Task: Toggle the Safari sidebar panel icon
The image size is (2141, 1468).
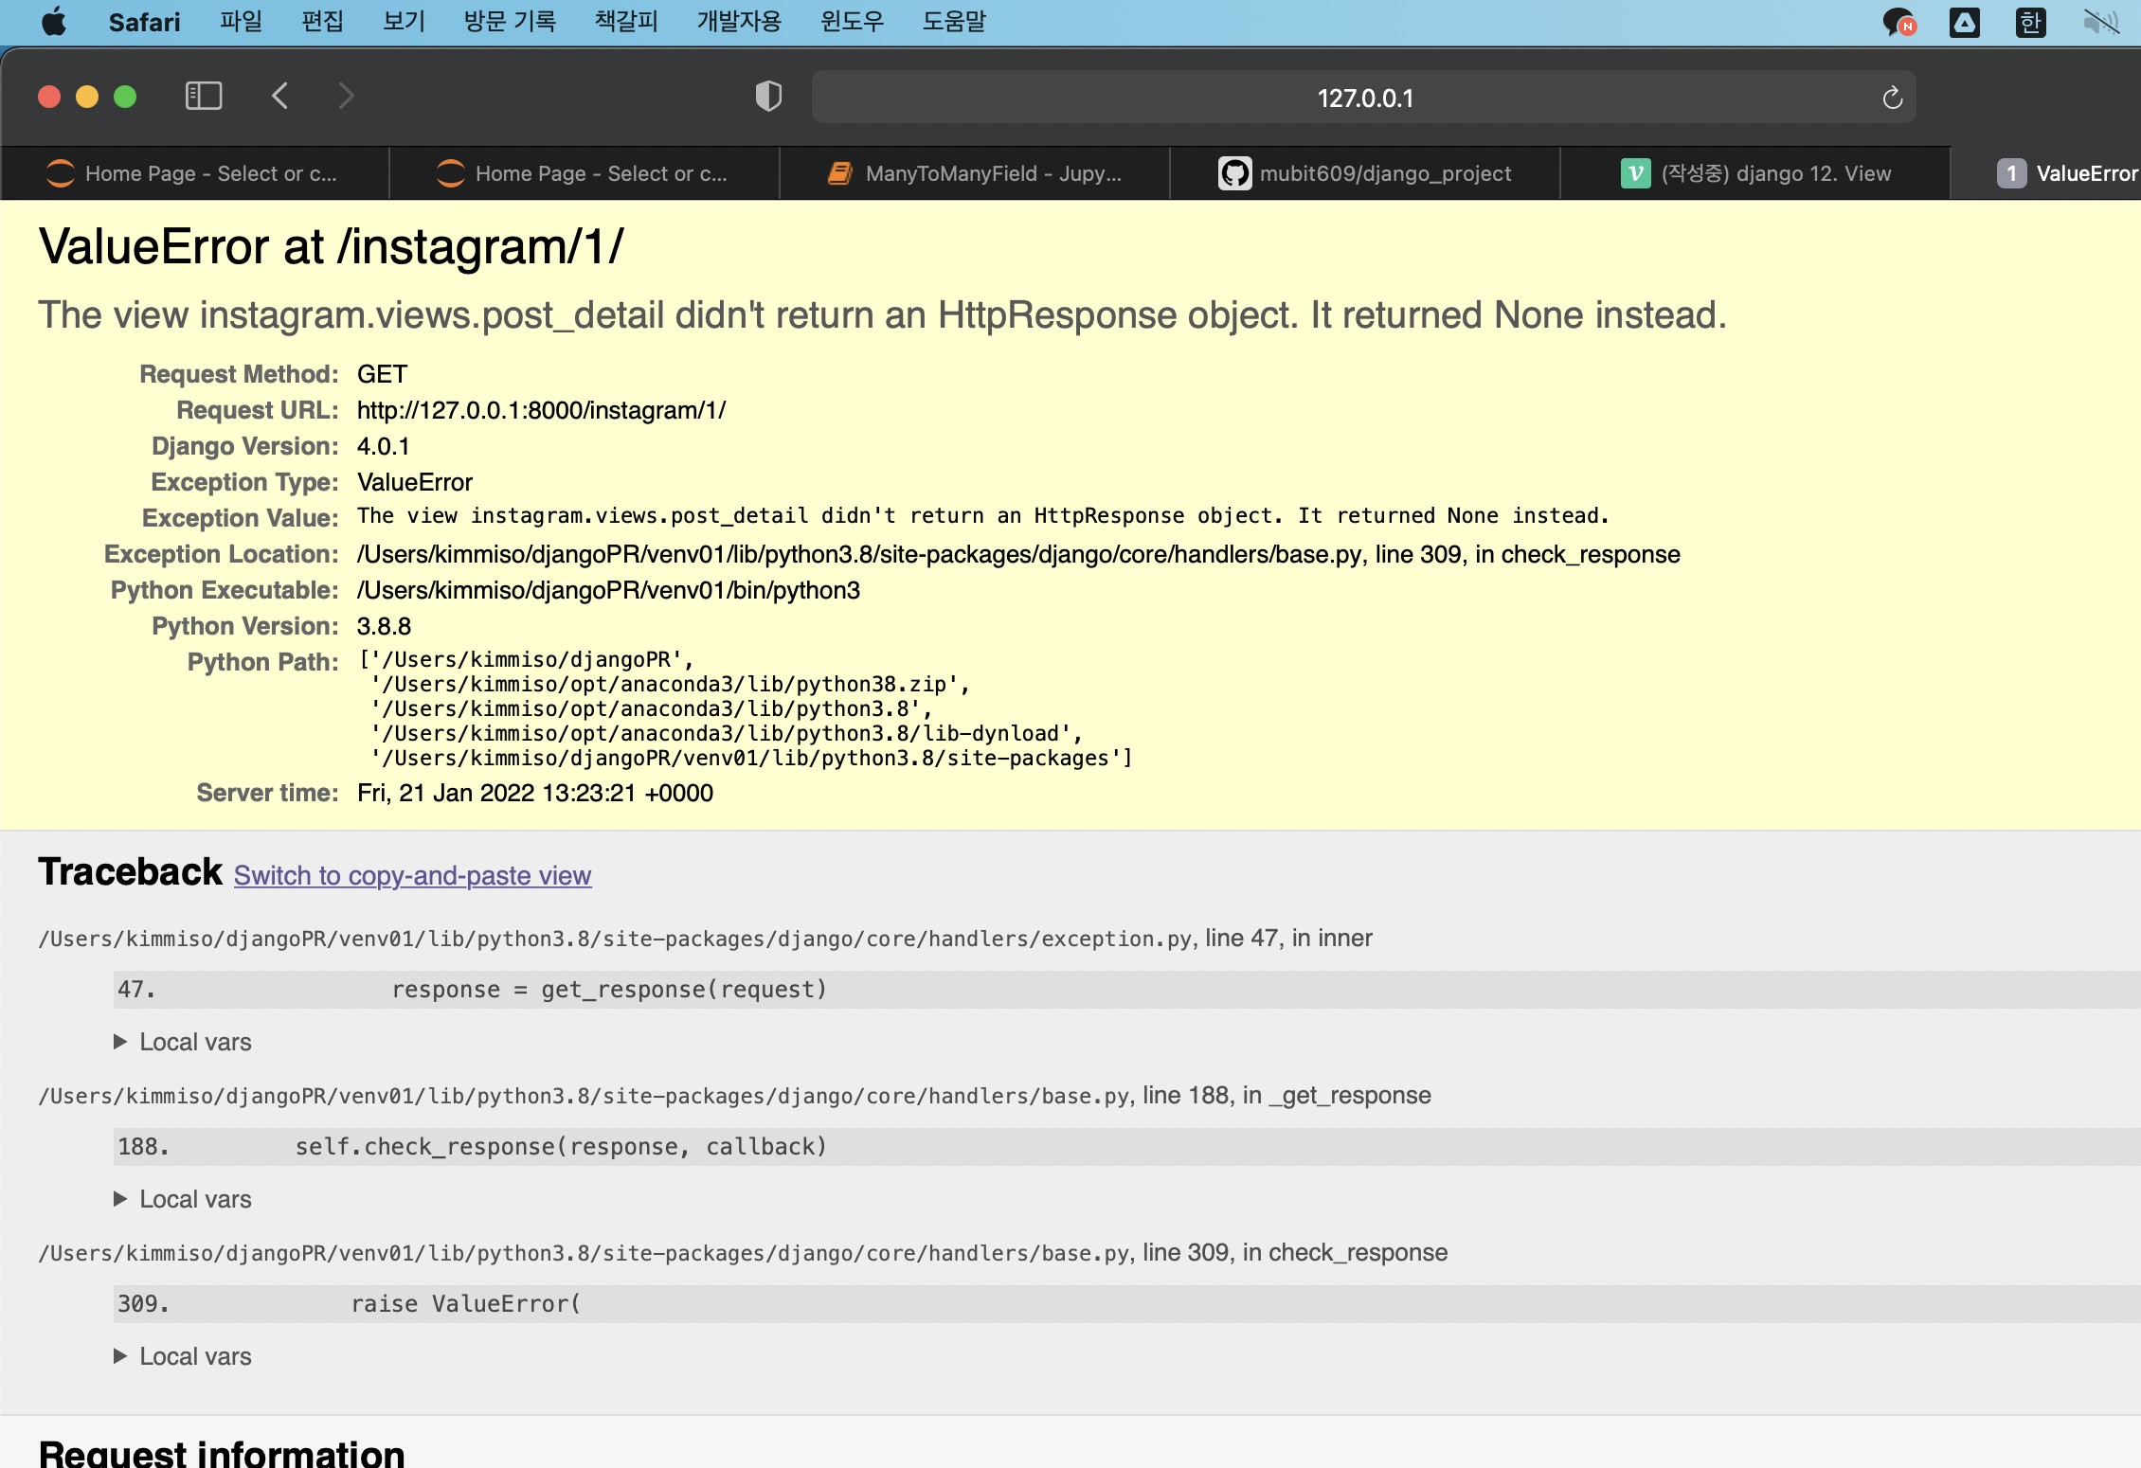Action: point(203,97)
